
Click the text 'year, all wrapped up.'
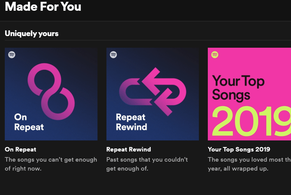tap(238, 168)
